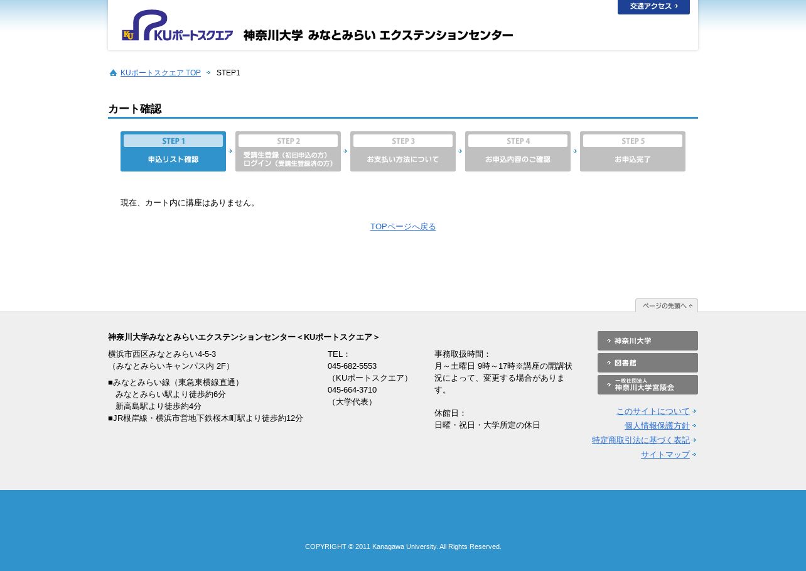This screenshot has height=571, width=806.
Task: Open 特定商取引法に基づく表記 link
Action: 641,440
